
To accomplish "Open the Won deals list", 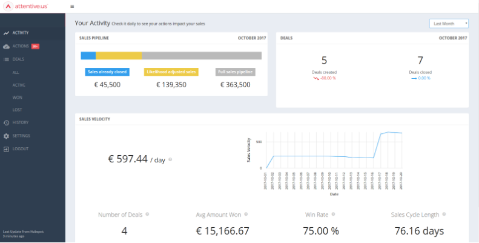I will (17, 98).
